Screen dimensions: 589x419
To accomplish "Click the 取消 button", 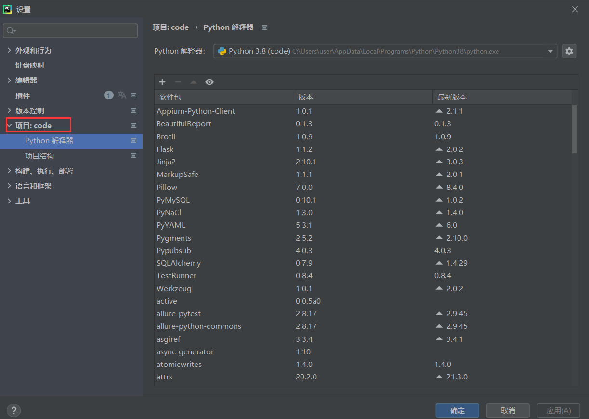I will pos(508,410).
